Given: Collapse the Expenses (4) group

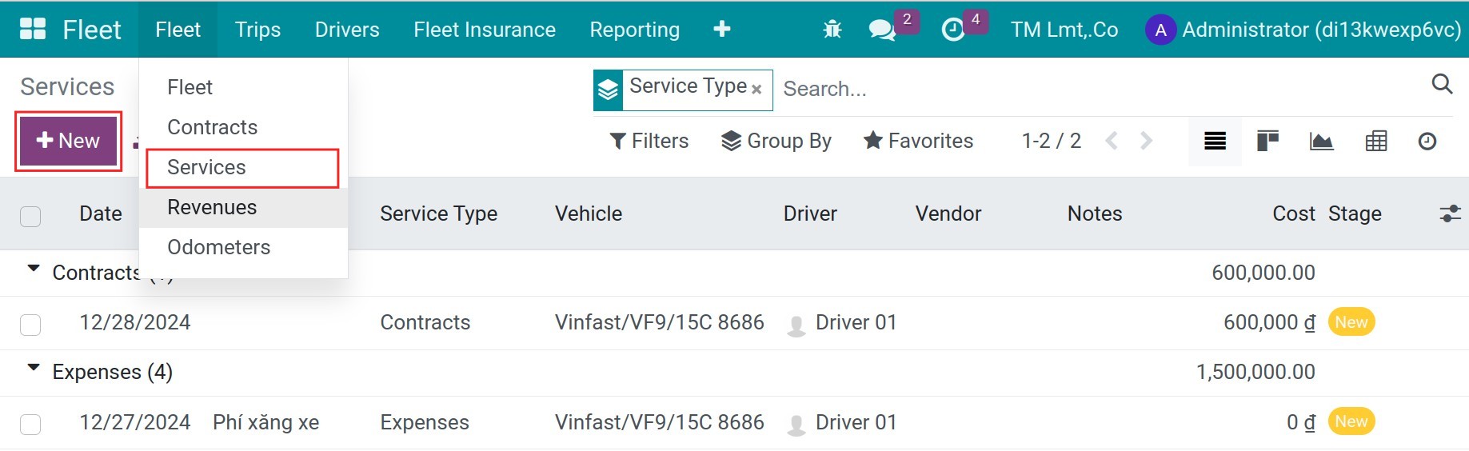Looking at the screenshot, I should (x=34, y=368).
